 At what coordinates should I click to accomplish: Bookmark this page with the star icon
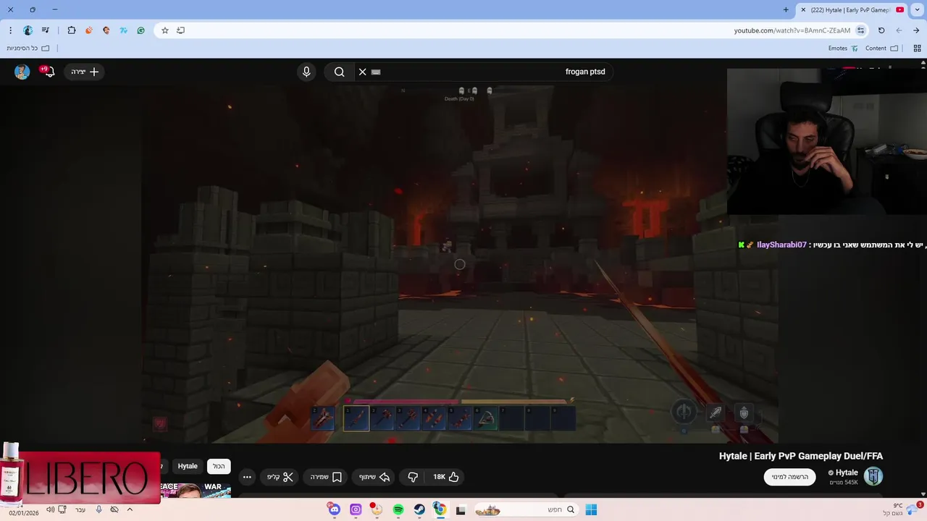165,30
